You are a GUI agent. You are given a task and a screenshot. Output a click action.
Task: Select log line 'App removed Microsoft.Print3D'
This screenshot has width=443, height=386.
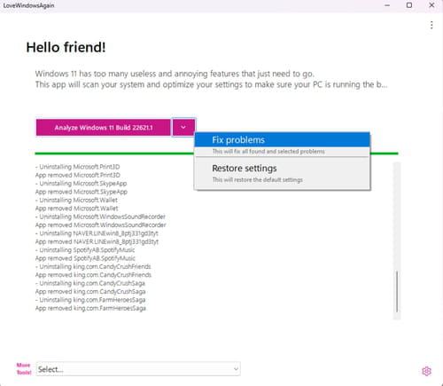[x=78, y=175]
